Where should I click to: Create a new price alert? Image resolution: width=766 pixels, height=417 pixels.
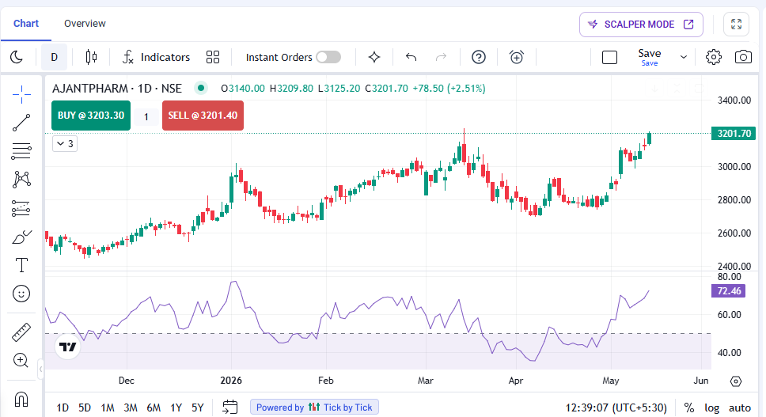click(517, 57)
